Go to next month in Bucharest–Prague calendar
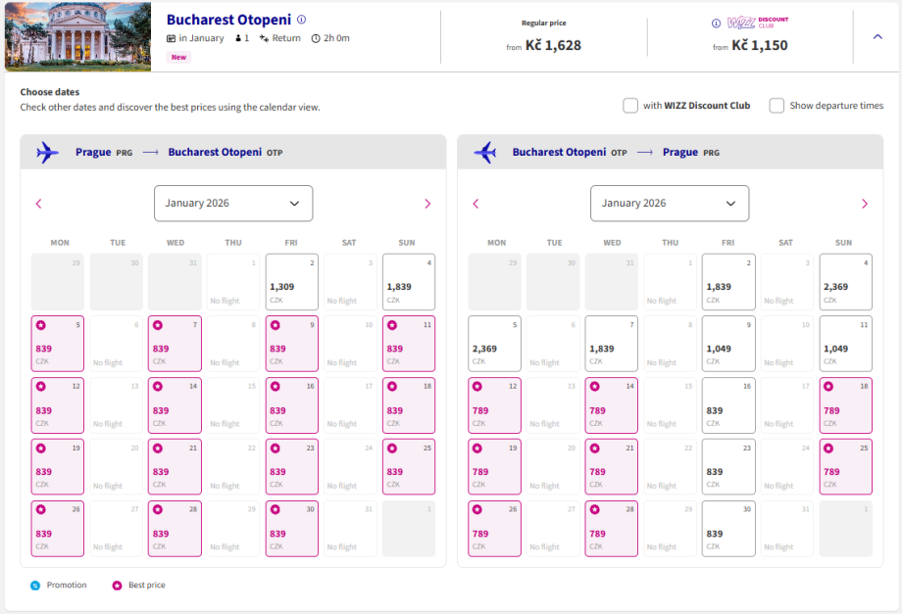 (x=864, y=204)
